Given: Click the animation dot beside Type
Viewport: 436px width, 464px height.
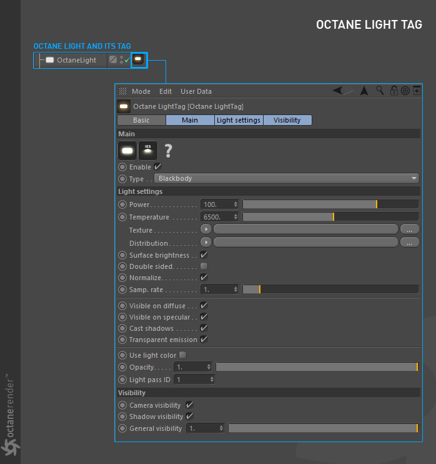Looking at the screenshot, I should coord(122,179).
